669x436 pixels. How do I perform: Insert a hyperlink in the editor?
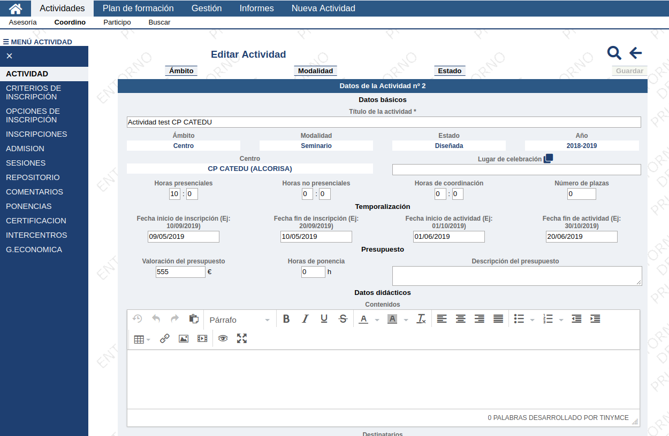[x=165, y=339]
